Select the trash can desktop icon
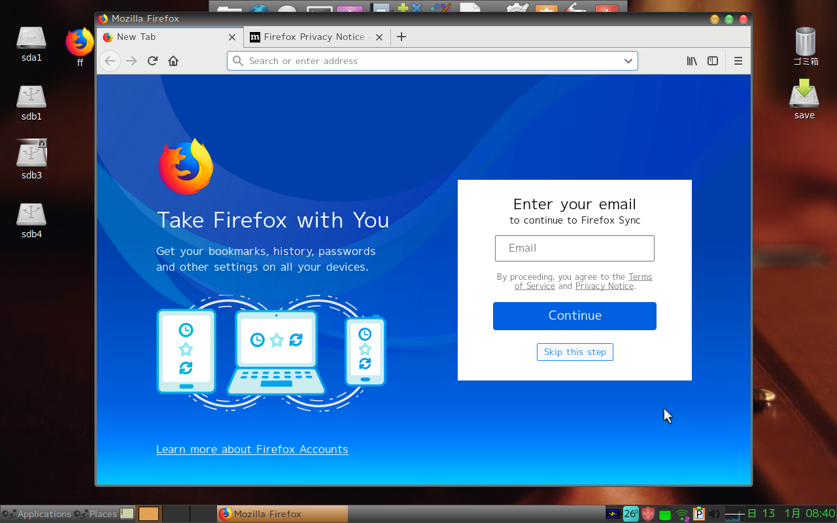837x523 pixels. pos(806,46)
